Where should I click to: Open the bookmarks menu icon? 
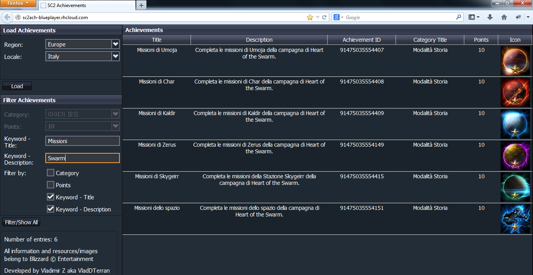(x=474, y=18)
